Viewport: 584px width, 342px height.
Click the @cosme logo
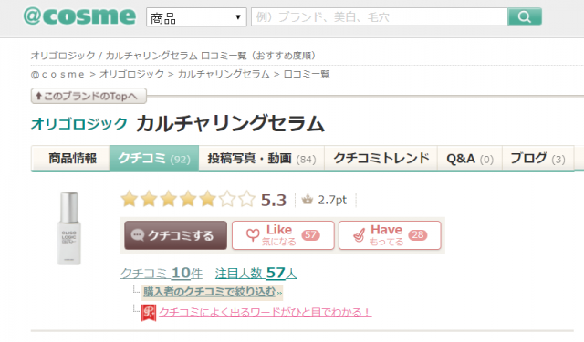[x=79, y=16]
